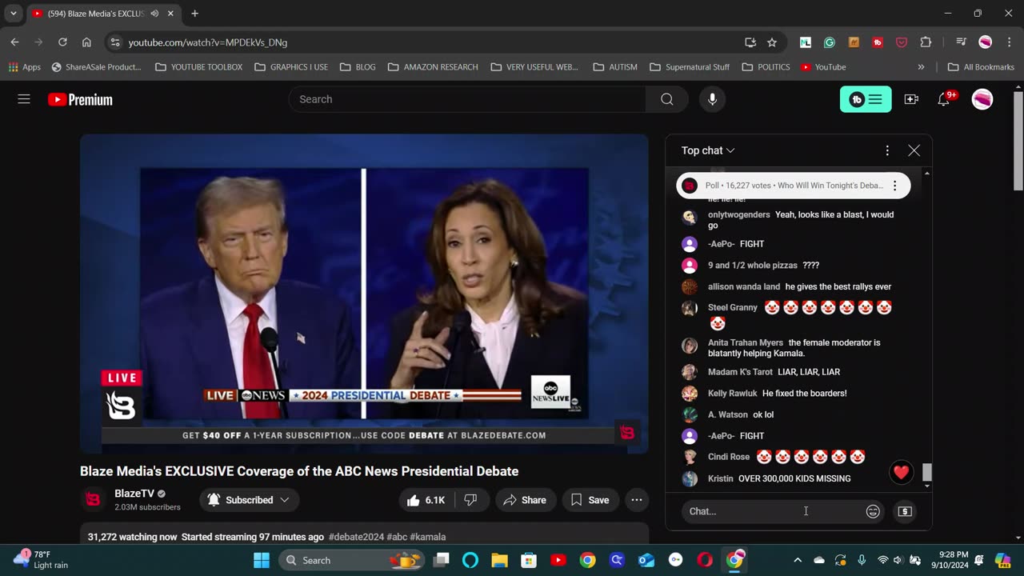Open the All Bookmarks folder
Screen dimensions: 1024x576
(x=981, y=67)
